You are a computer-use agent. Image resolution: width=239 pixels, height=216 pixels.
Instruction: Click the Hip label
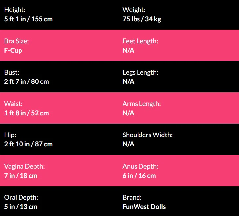point(10,135)
